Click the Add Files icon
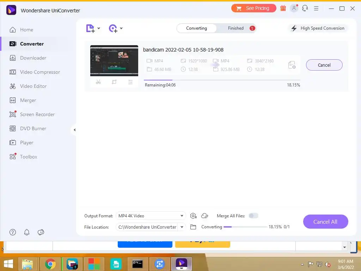Screen dimensions: 361x271 [x=90, y=28]
